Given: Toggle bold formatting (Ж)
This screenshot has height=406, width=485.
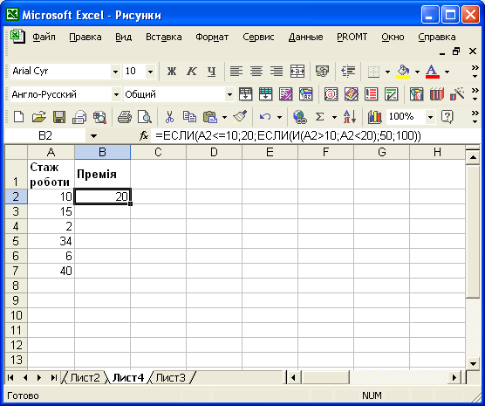Looking at the screenshot, I should [x=172, y=72].
